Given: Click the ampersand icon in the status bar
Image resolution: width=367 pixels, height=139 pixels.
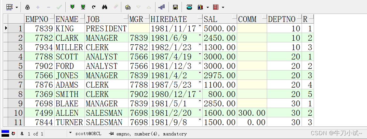Looking at the screenshot, I should [22, 134].
